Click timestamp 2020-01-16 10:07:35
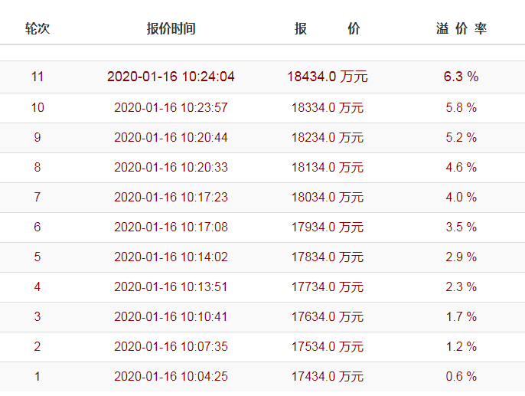The image size is (525, 396). 171,347
